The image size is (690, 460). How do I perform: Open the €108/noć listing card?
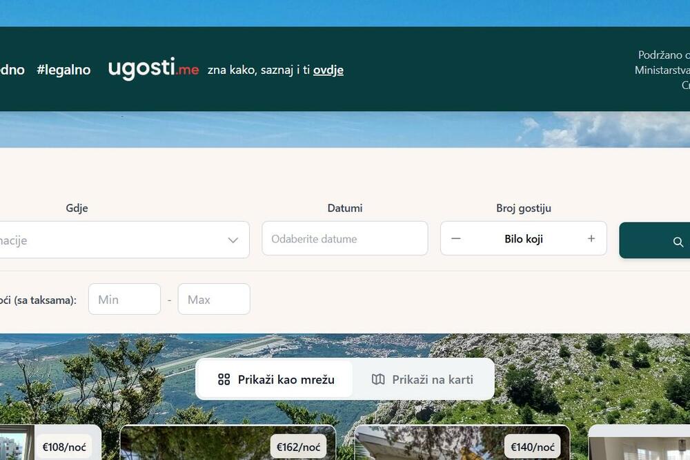50,443
